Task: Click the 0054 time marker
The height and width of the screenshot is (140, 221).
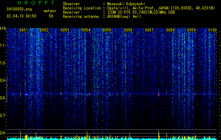Action: 86,30
